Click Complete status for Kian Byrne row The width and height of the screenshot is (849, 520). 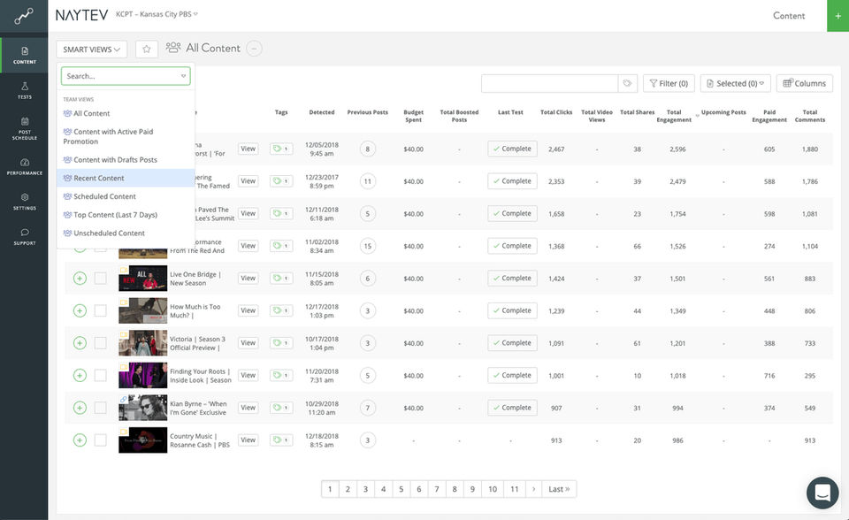click(x=512, y=408)
